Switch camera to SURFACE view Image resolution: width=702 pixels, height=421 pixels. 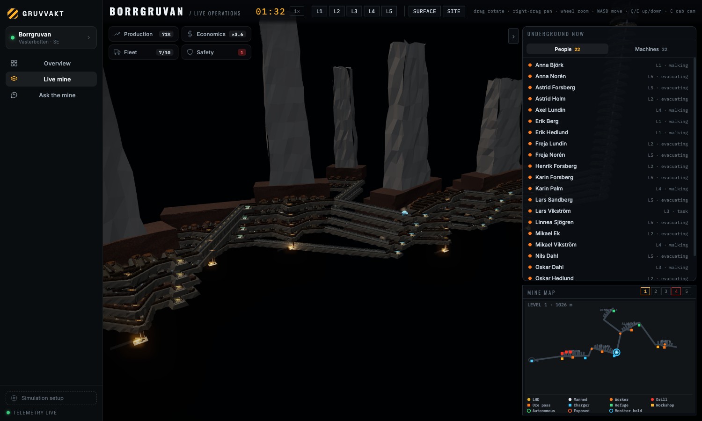click(x=424, y=11)
